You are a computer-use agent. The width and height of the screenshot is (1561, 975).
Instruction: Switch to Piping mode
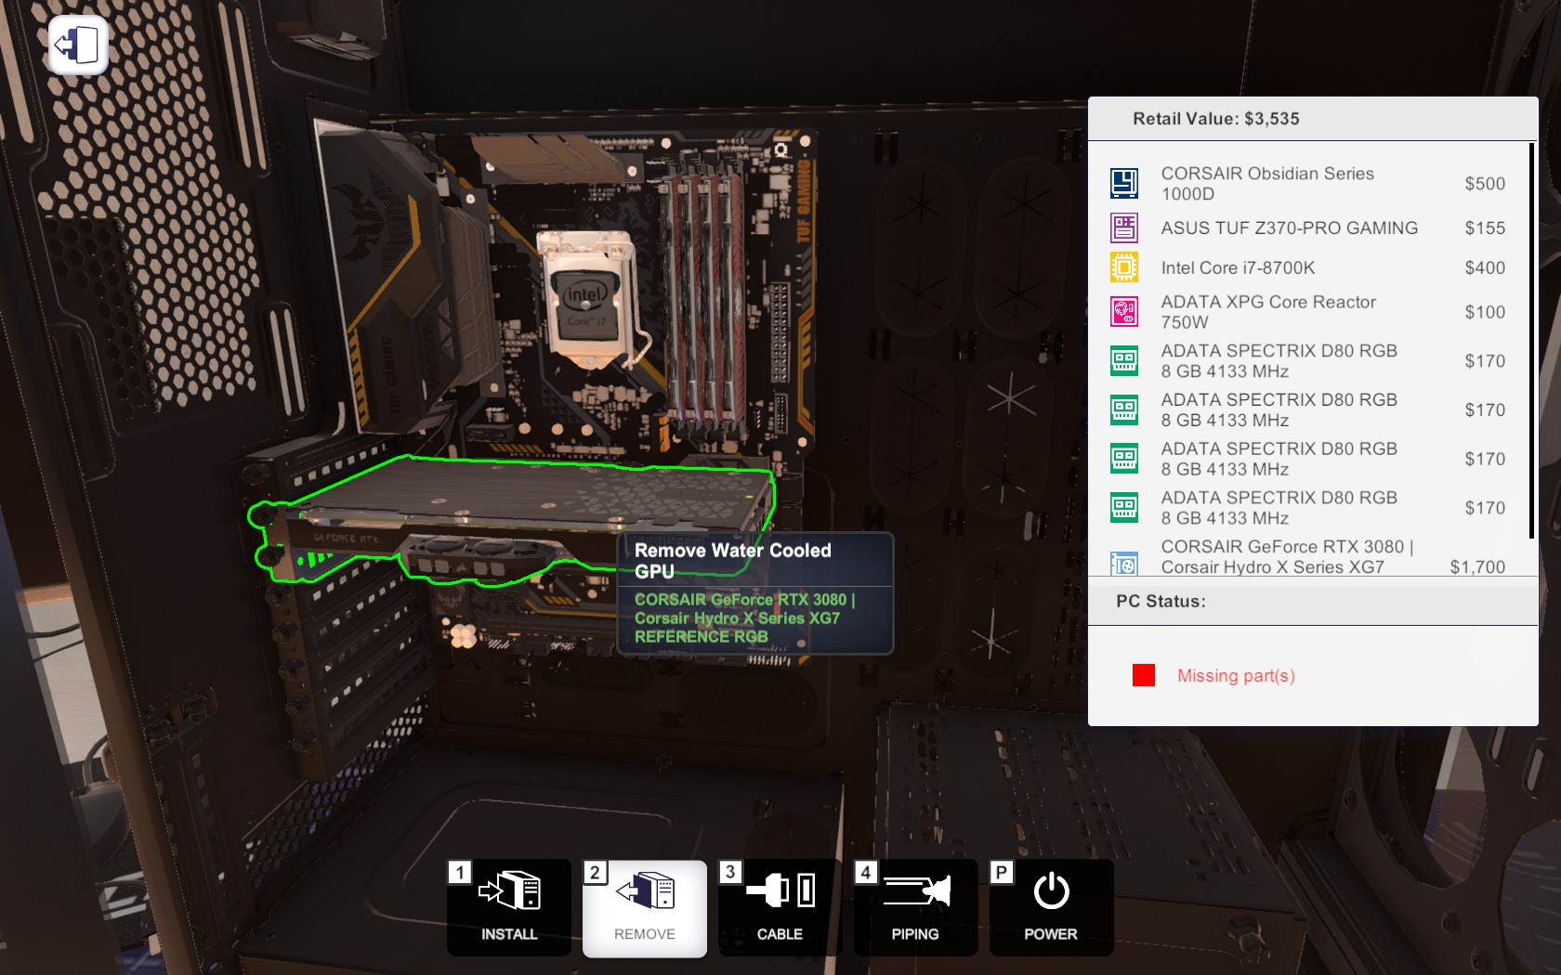click(916, 907)
